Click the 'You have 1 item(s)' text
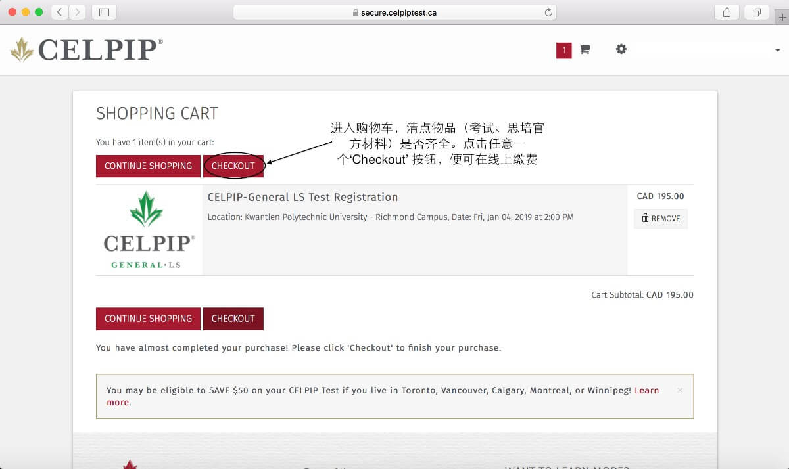This screenshot has height=469, width=789. pos(155,142)
